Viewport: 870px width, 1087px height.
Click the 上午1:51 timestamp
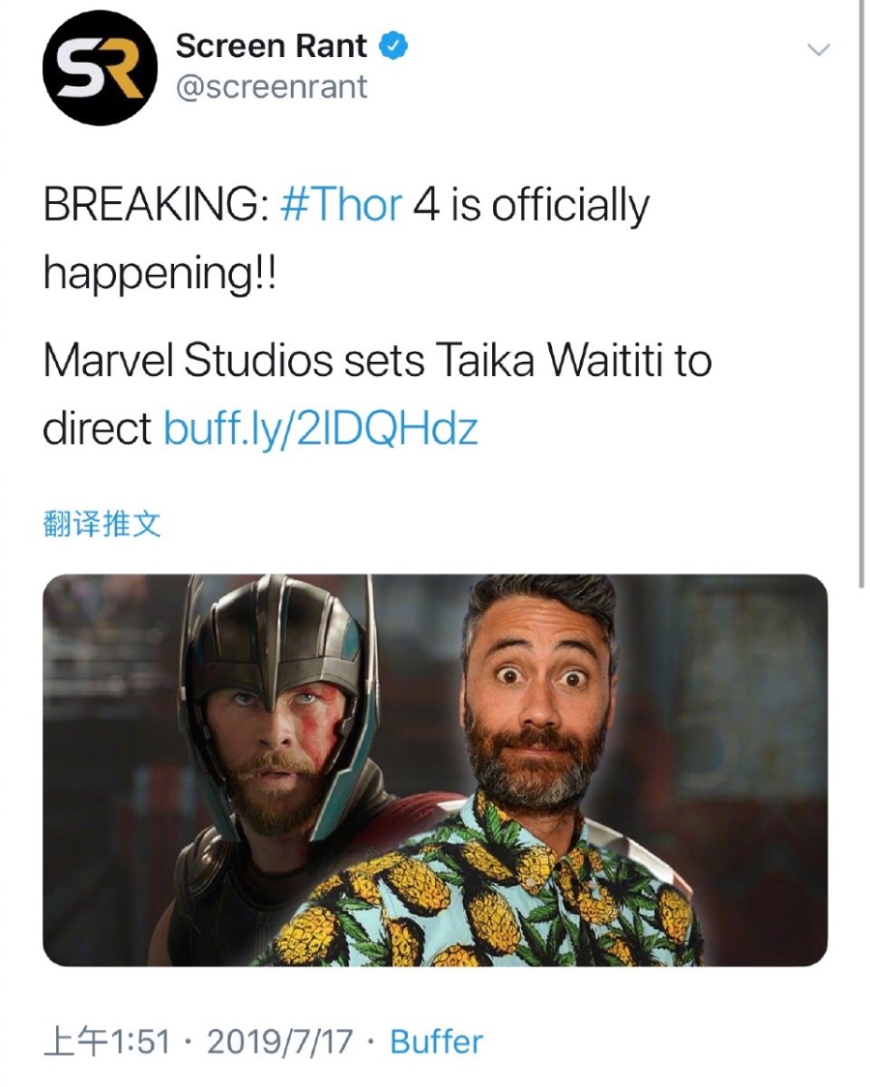click(x=106, y=1042)
